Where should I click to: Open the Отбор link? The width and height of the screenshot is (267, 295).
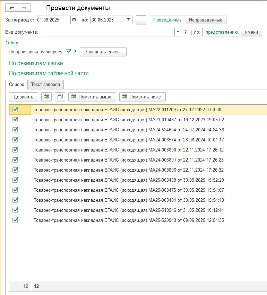pyautogui.click(x=12, y=43)
